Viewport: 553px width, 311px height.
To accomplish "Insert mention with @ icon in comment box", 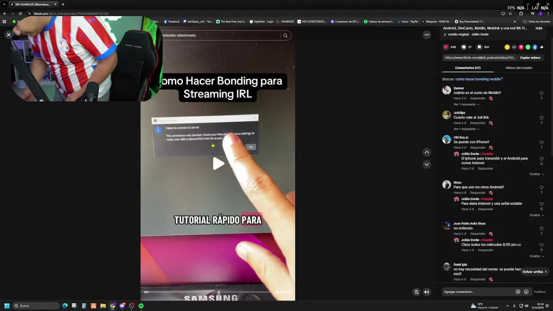I will [x=518, y=292].
